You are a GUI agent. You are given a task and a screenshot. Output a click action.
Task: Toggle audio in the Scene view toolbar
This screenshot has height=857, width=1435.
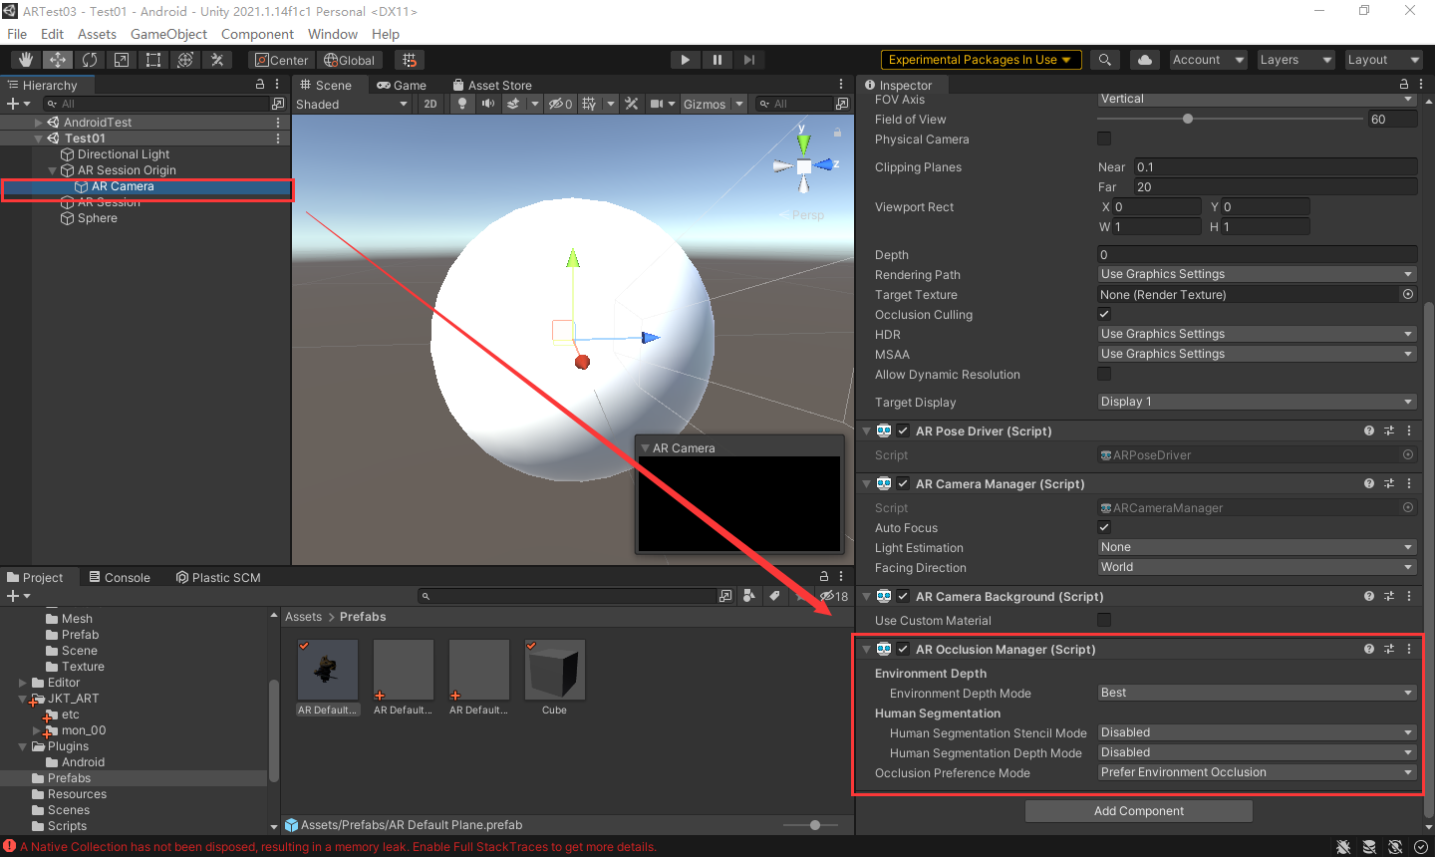[x=488, y=104]
